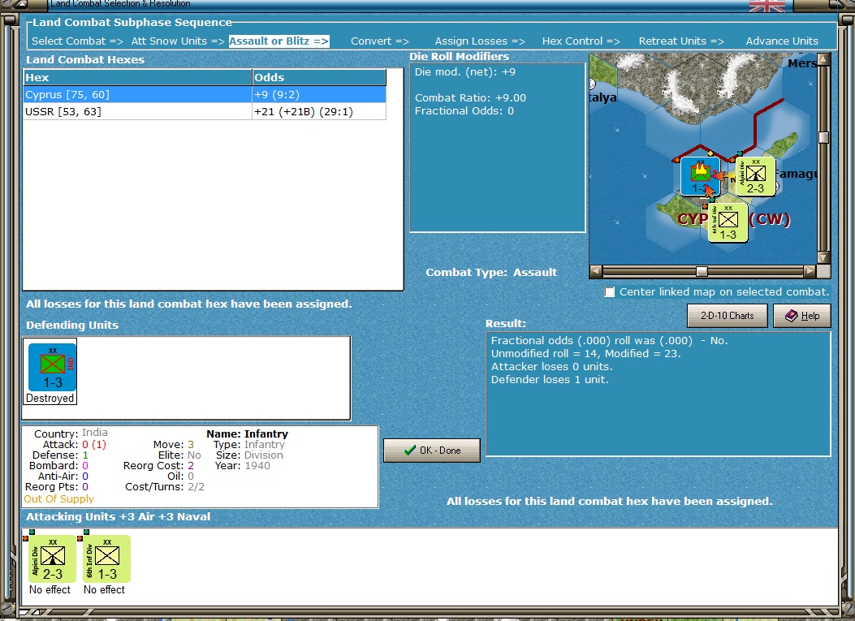The image size is (855, 621).
Task: Click the minimap scroll right arrow
Action: (810, 271)
